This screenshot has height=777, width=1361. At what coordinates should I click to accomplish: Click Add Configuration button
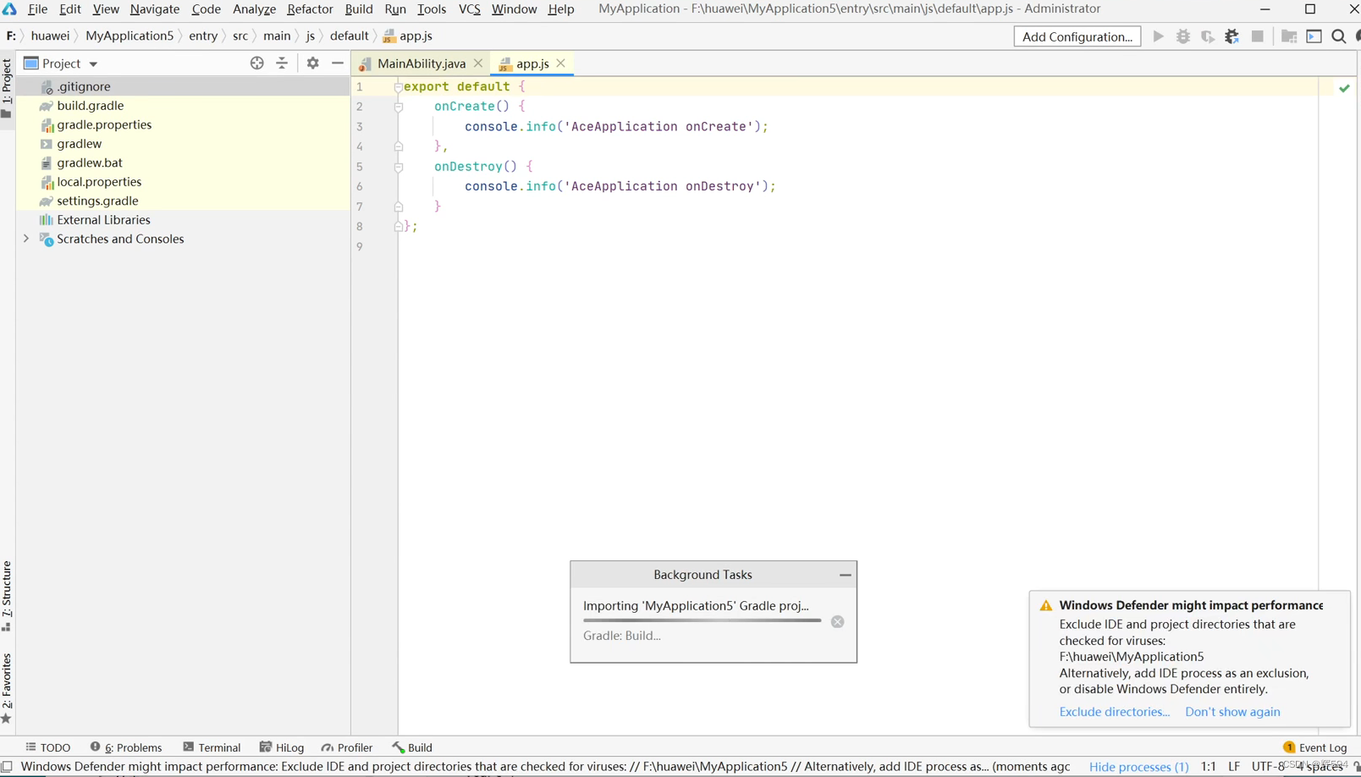(1077, 36)
